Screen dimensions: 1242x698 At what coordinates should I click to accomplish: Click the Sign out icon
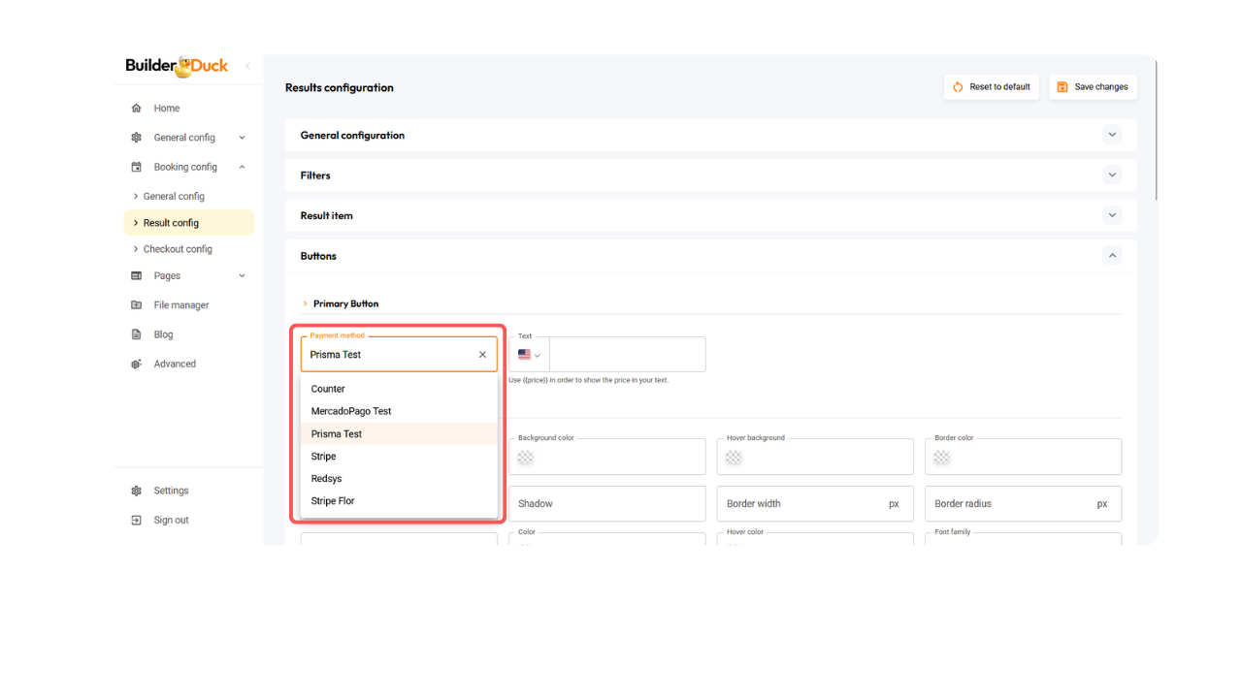pos(136,521)
